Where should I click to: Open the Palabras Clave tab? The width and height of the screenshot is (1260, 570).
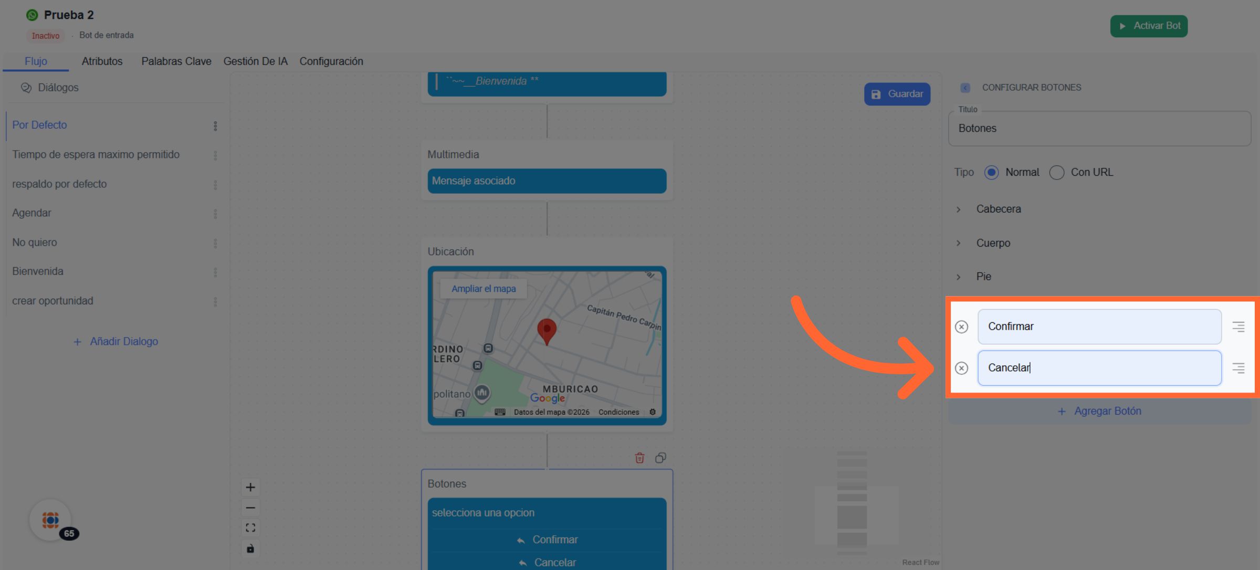(x=176, y=61)
